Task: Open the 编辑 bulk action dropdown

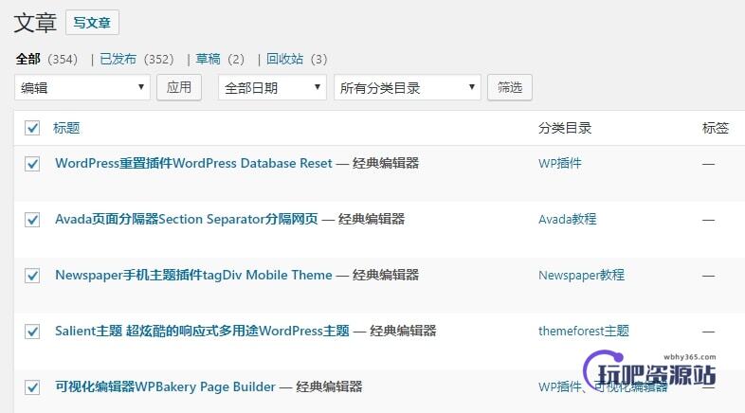Action: coord(82,87)
